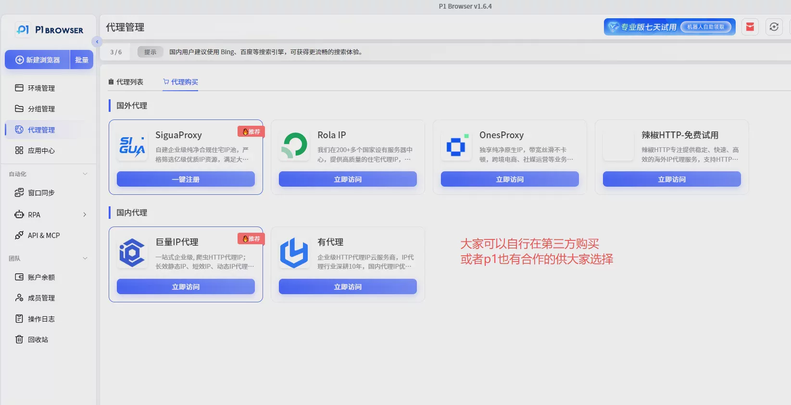The width and height of the screenshot is (791, 405).
Task: Click the 巨量IP代理 推荐 badge
Action: (x=251, y=238)
